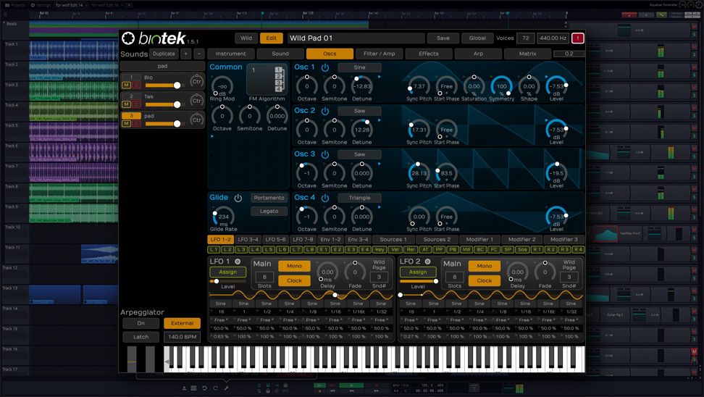
Task: Click the Biotek flower logo
Action: [x=128, y=38]
